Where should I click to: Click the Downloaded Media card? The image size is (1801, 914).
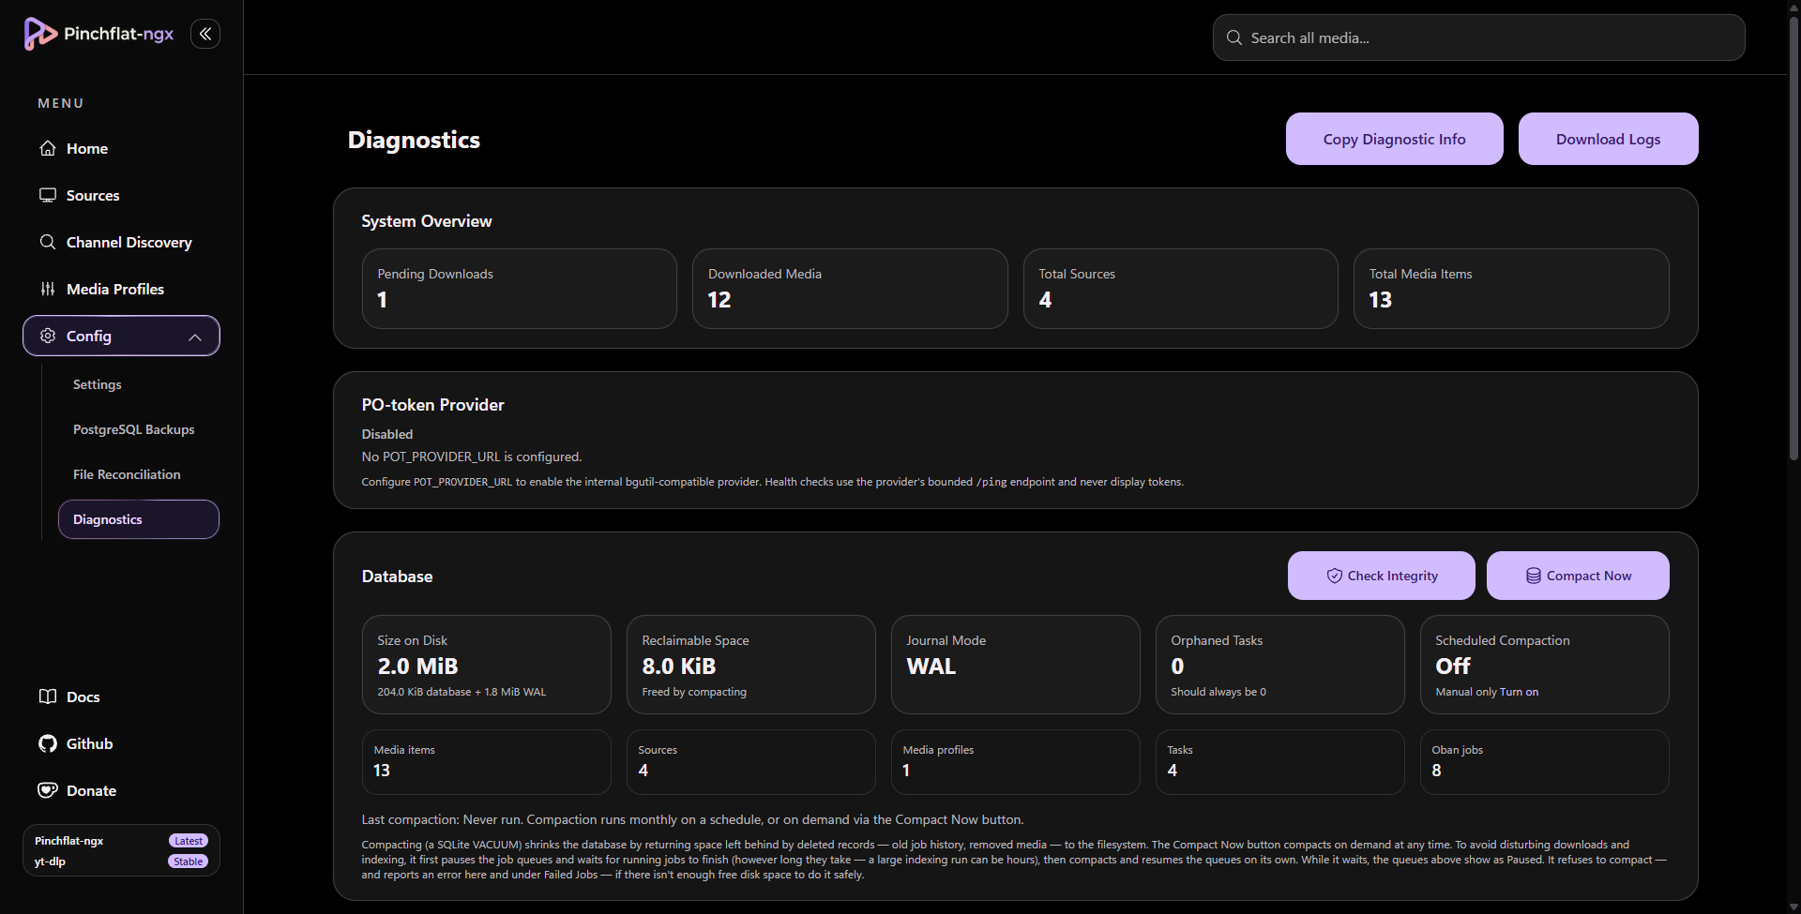point(850,289)
